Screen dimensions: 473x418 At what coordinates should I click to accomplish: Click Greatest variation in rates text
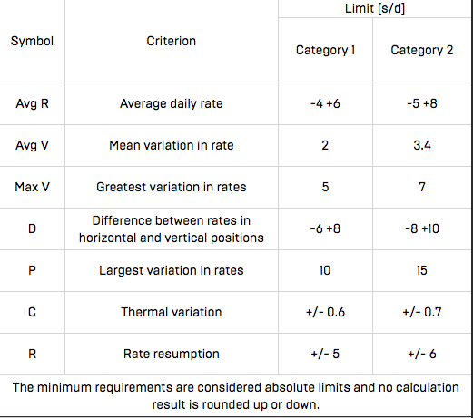[172, 187]
